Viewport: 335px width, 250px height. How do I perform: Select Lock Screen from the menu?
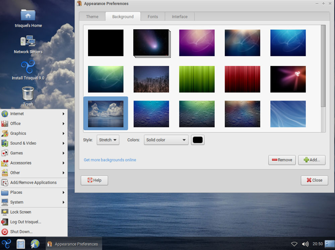[x=21, y=212]
